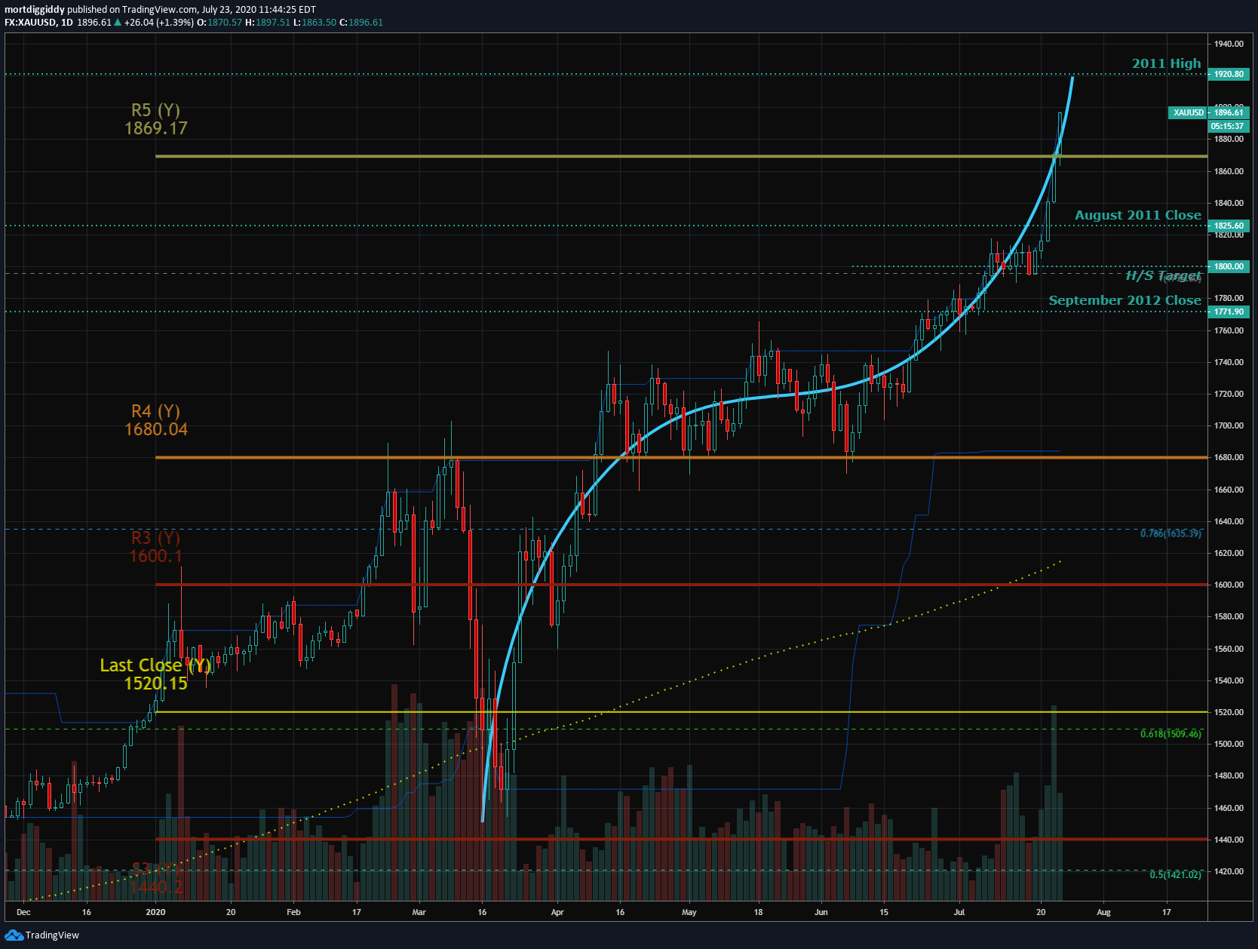
Task: Click the Jul label on time axis
Action: coord(959,912)
